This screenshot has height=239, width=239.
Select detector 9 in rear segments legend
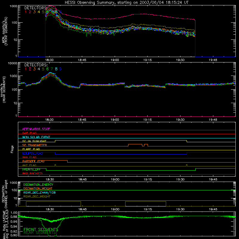click(x=61, y=69)
